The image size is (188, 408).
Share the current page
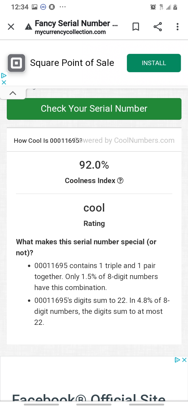(157, 27)
